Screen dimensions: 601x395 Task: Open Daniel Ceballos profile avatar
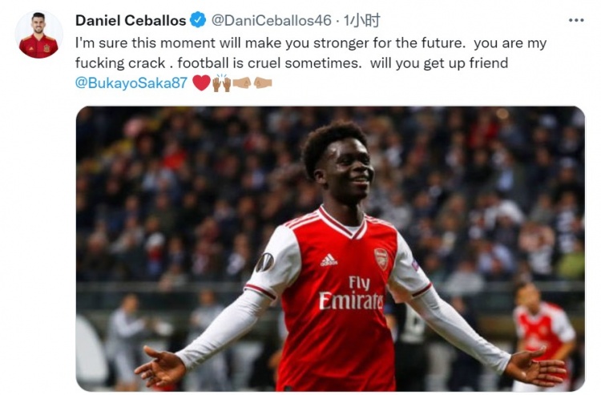pos(38,35)
